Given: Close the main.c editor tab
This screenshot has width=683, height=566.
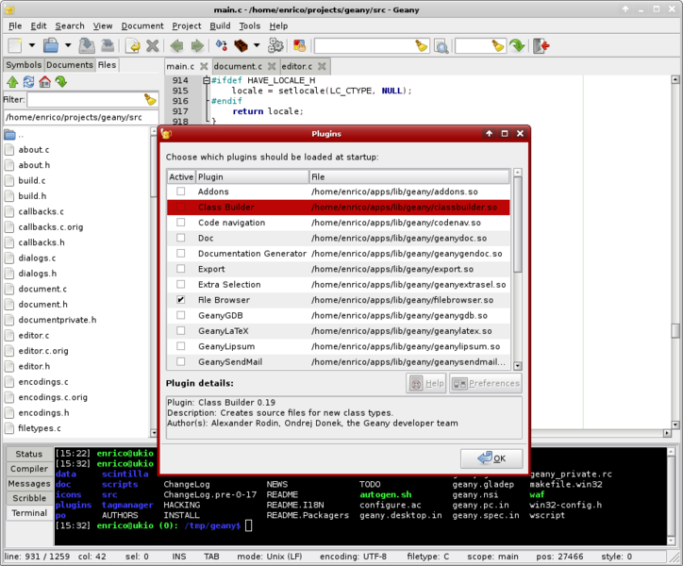Looking at the screenshot, I should (x=202, y=67).
